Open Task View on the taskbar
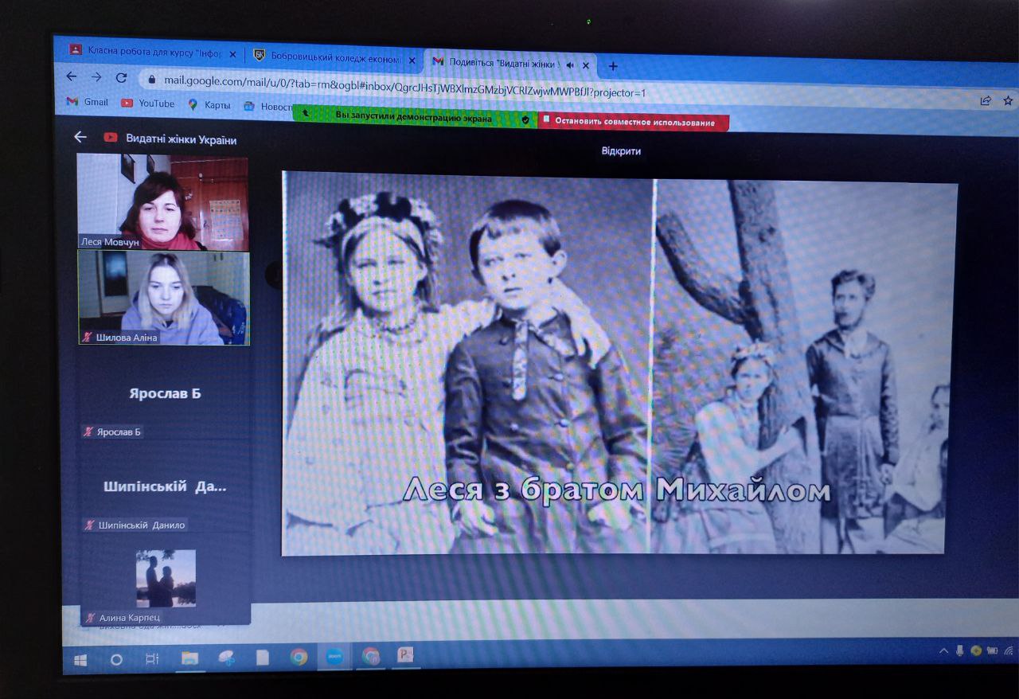Image resolution: width=1019 pixels, height=699 pixels. tap(152, 658)
